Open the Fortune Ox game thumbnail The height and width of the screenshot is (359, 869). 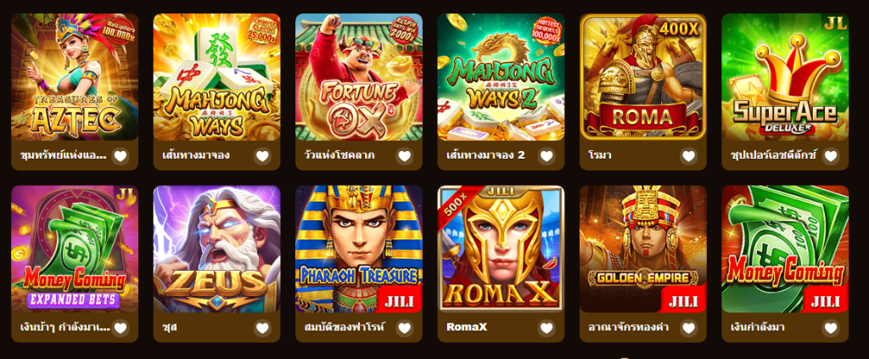point(359,77)
